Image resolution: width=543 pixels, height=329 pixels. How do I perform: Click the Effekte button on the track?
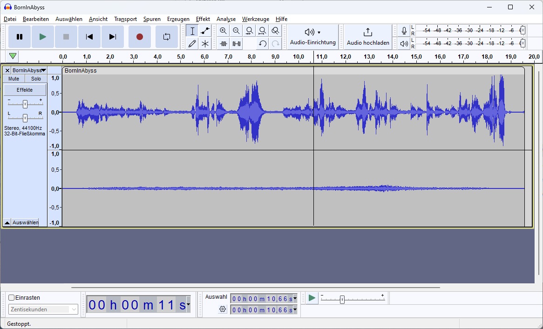(x=25, y=90)
